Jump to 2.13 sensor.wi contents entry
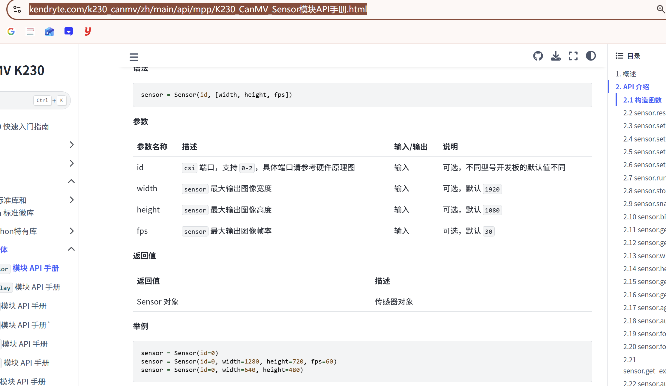666x386 pixels. pos(644,256)
